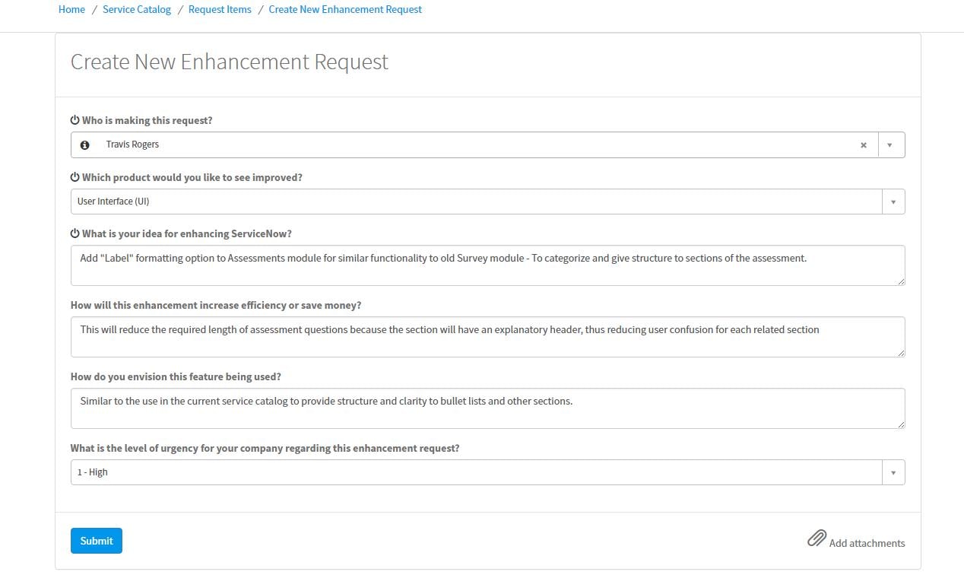Navigate to Home via the breadcrumb
Viewport: 964px width, 578px height.
[71, 9]
